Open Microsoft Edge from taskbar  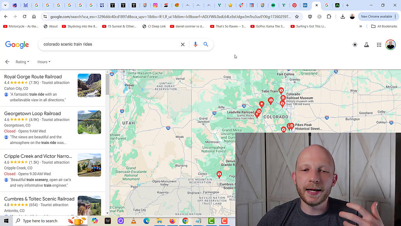tap(146, 221)
